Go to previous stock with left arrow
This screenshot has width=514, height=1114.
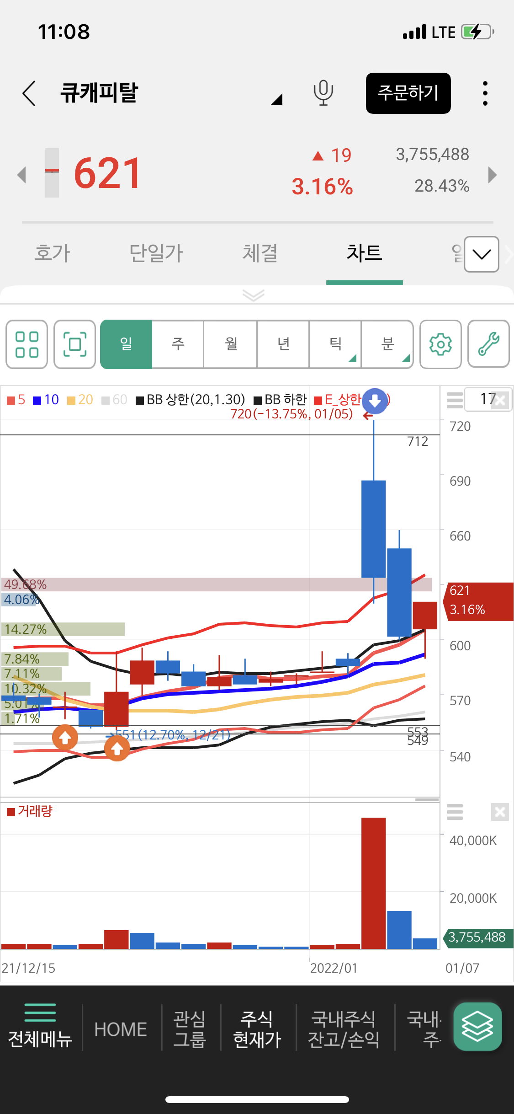pos(21,174)
